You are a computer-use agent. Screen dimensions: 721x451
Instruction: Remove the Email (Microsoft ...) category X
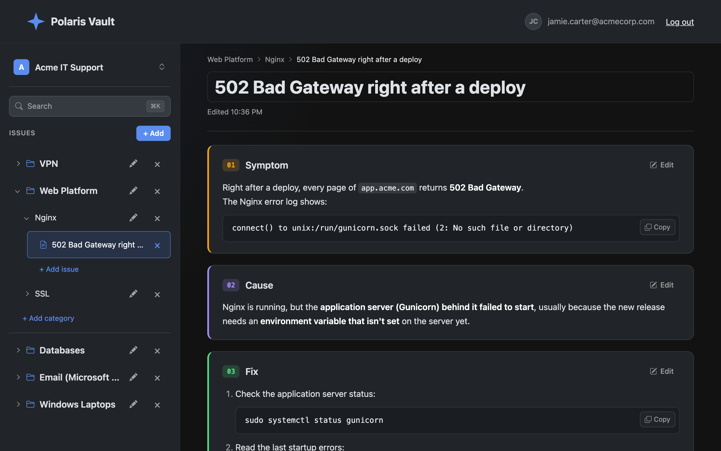pyautogui.click(x=157, y=378)
